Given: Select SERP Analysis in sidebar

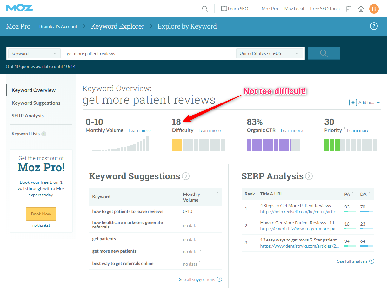Looking at the screenshot, I should pyautogui.click(x=28, y=116).
